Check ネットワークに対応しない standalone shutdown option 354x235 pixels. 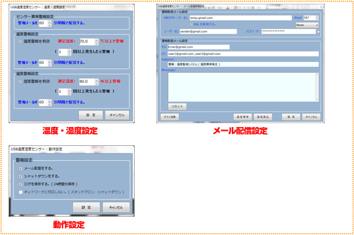click(x=20, y=192)
